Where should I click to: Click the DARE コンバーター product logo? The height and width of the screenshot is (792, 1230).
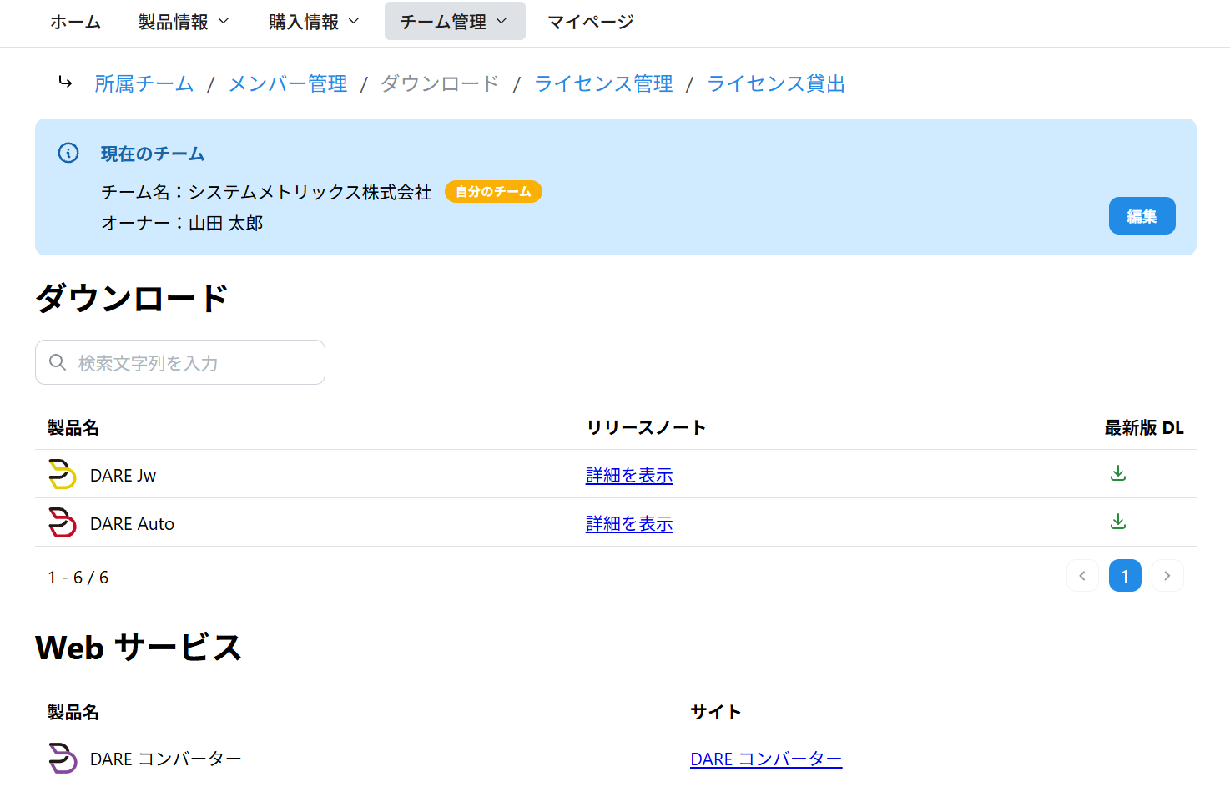tap(63, 759)
